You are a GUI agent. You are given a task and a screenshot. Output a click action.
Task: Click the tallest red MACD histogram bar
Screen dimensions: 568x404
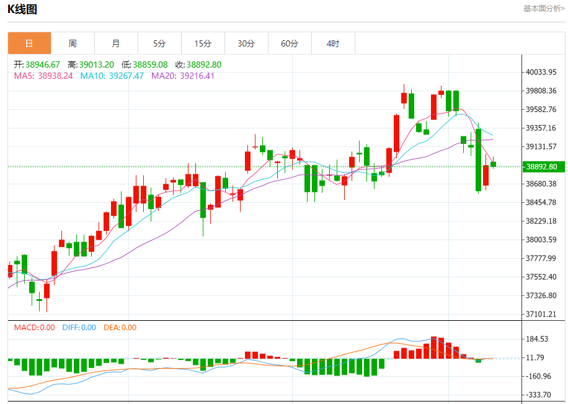click(x=433, y=348)
